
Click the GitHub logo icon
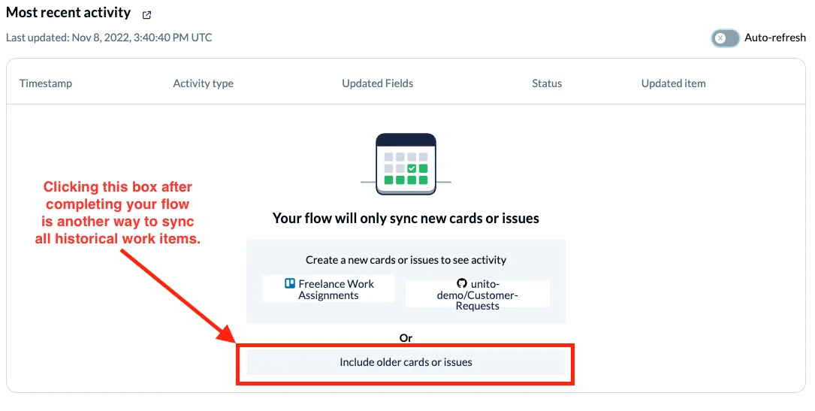click(462, 284)
